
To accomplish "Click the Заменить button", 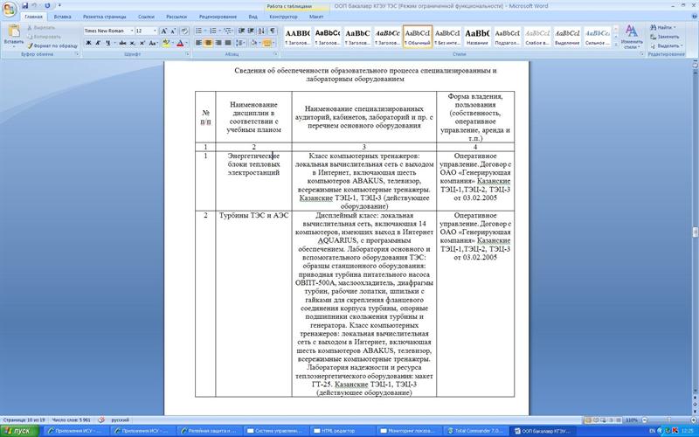I will coord(666,37).
